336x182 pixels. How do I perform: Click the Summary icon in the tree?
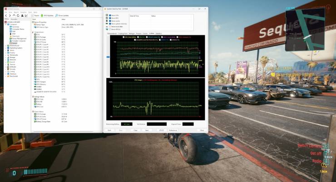point(11,27)
